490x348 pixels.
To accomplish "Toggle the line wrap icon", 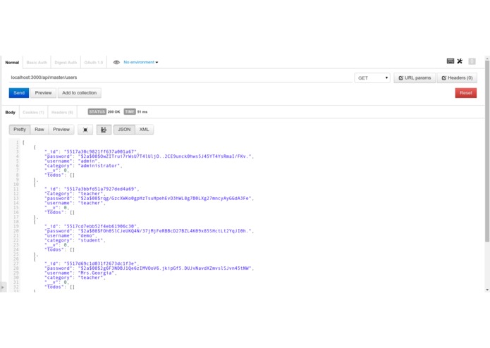I will point(104,130).
